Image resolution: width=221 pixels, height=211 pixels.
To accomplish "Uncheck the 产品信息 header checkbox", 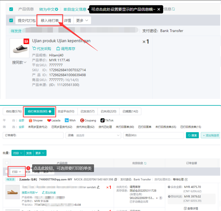I will pyautogui.click(x=11, y=9).
